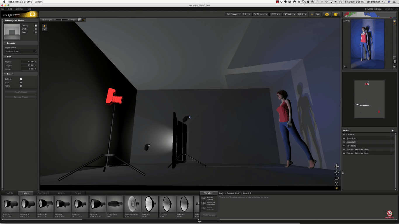Open the Settings menu
The width and height of the screenshot is (399, 224).
tap(19, 9)
